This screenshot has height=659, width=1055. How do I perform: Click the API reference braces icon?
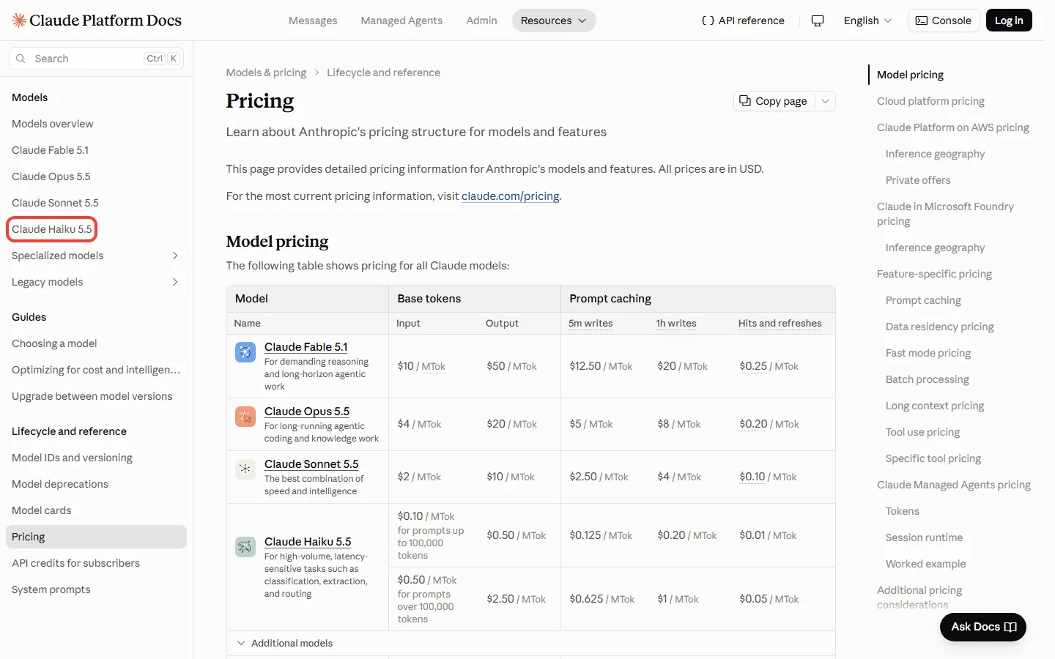[708, 21]
